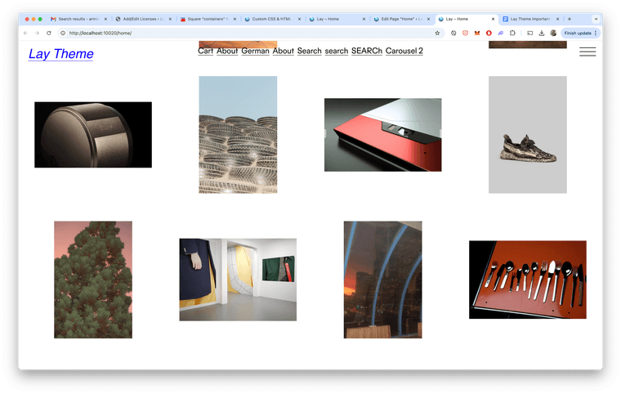This screenshot has height=394, width=621.
Task: Open the cutlery on orange tray thumbnail
Action: pos(527,280)
